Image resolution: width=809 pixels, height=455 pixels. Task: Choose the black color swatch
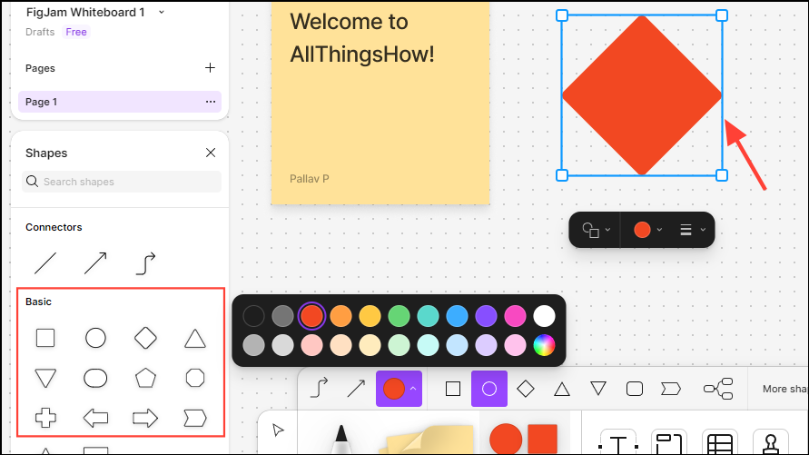254,316
